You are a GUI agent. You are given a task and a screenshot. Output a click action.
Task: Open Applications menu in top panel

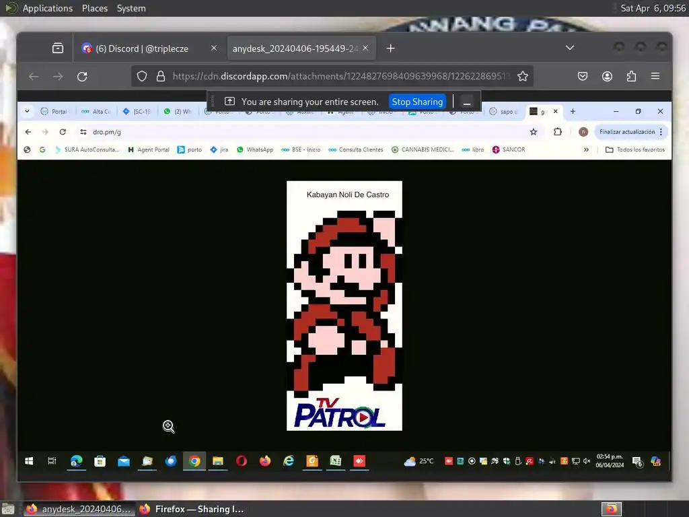point(48,8)
